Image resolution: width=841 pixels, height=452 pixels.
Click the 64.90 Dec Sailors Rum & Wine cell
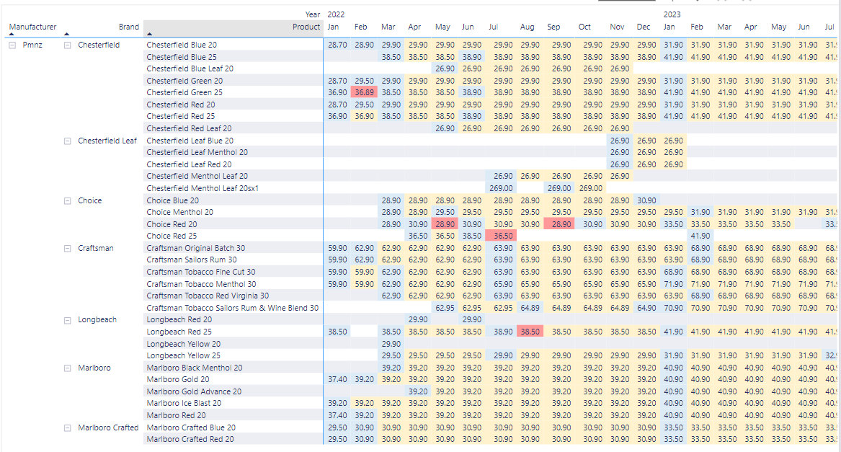[646, 308]
